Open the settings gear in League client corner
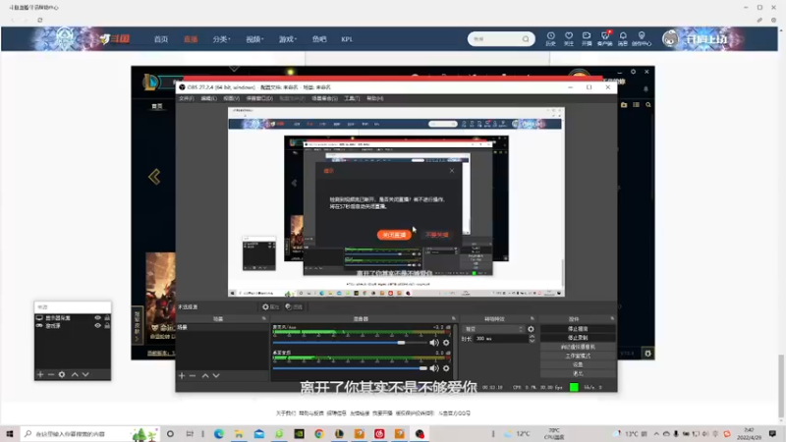 click(x=647, y=354)
